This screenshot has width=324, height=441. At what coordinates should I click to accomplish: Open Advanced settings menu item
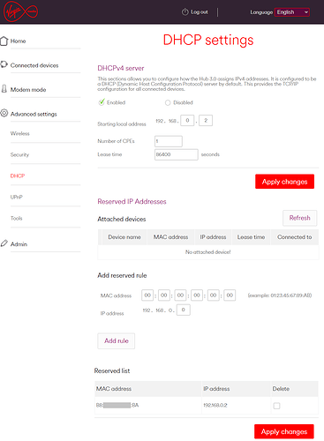34,114
